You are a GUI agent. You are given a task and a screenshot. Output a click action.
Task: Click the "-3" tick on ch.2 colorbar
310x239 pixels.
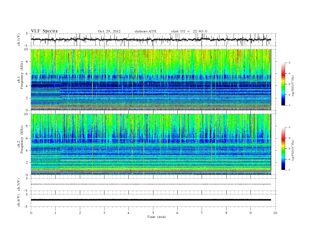point(289,127)
